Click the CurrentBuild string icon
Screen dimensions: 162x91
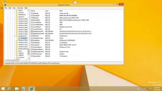tap(32, 22)
